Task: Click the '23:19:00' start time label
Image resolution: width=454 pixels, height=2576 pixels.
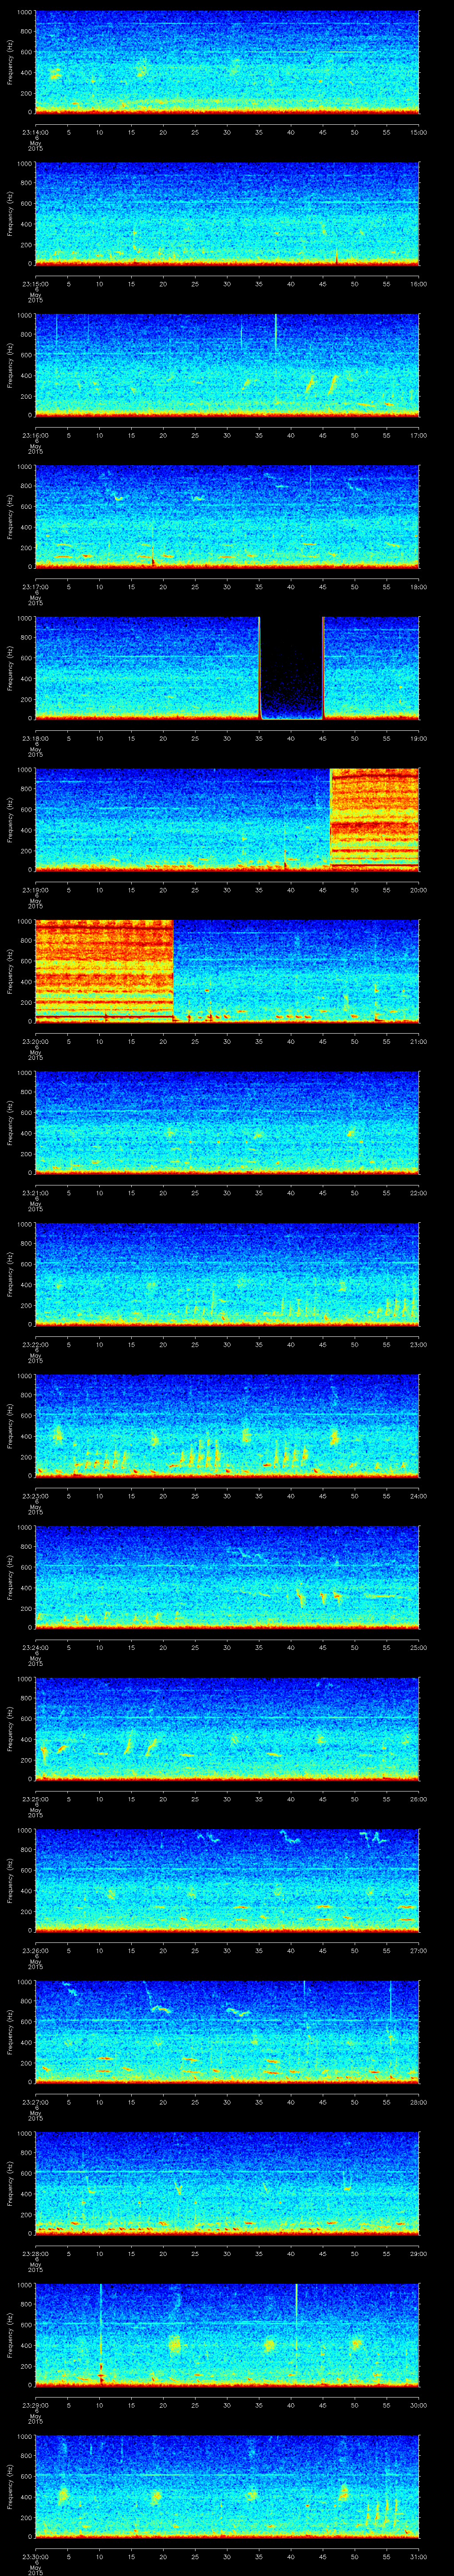Action: (x=35, y=890)
